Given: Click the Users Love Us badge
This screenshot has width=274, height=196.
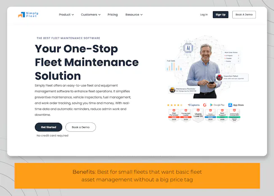Looking at the screenshot, I should tap(198, 115).
